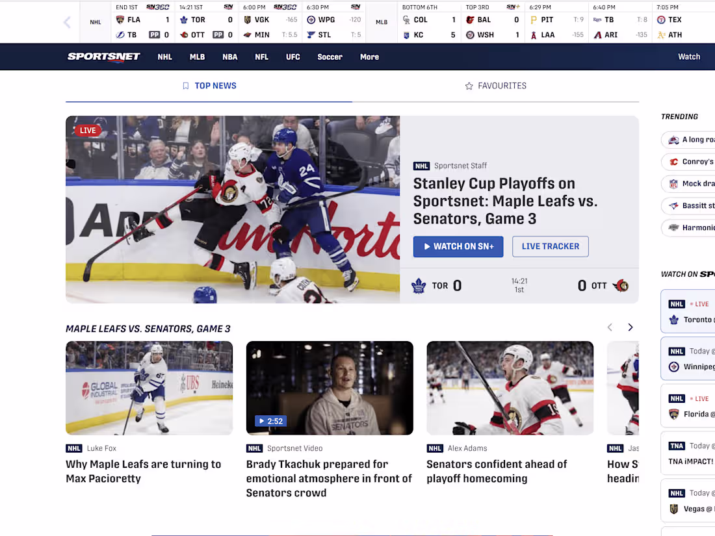Image resolution: width=715 pixels, height=536 pixels.
Task: Click the NHL tag above Stanley Cup headline
Action: pos(421,166)
